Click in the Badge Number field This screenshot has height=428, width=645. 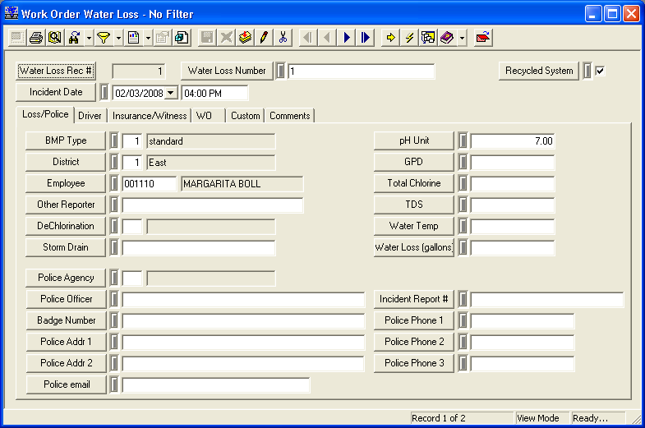[x=243, y=321]
